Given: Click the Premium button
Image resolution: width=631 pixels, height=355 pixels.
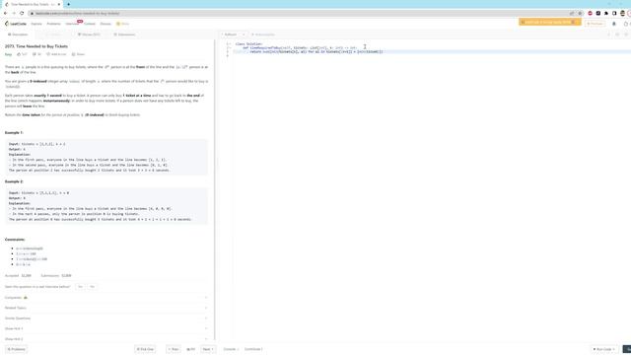Looking at the screenshot, I should click(595, 24).
